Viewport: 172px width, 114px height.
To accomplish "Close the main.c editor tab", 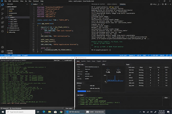I will tap(42, 4).
